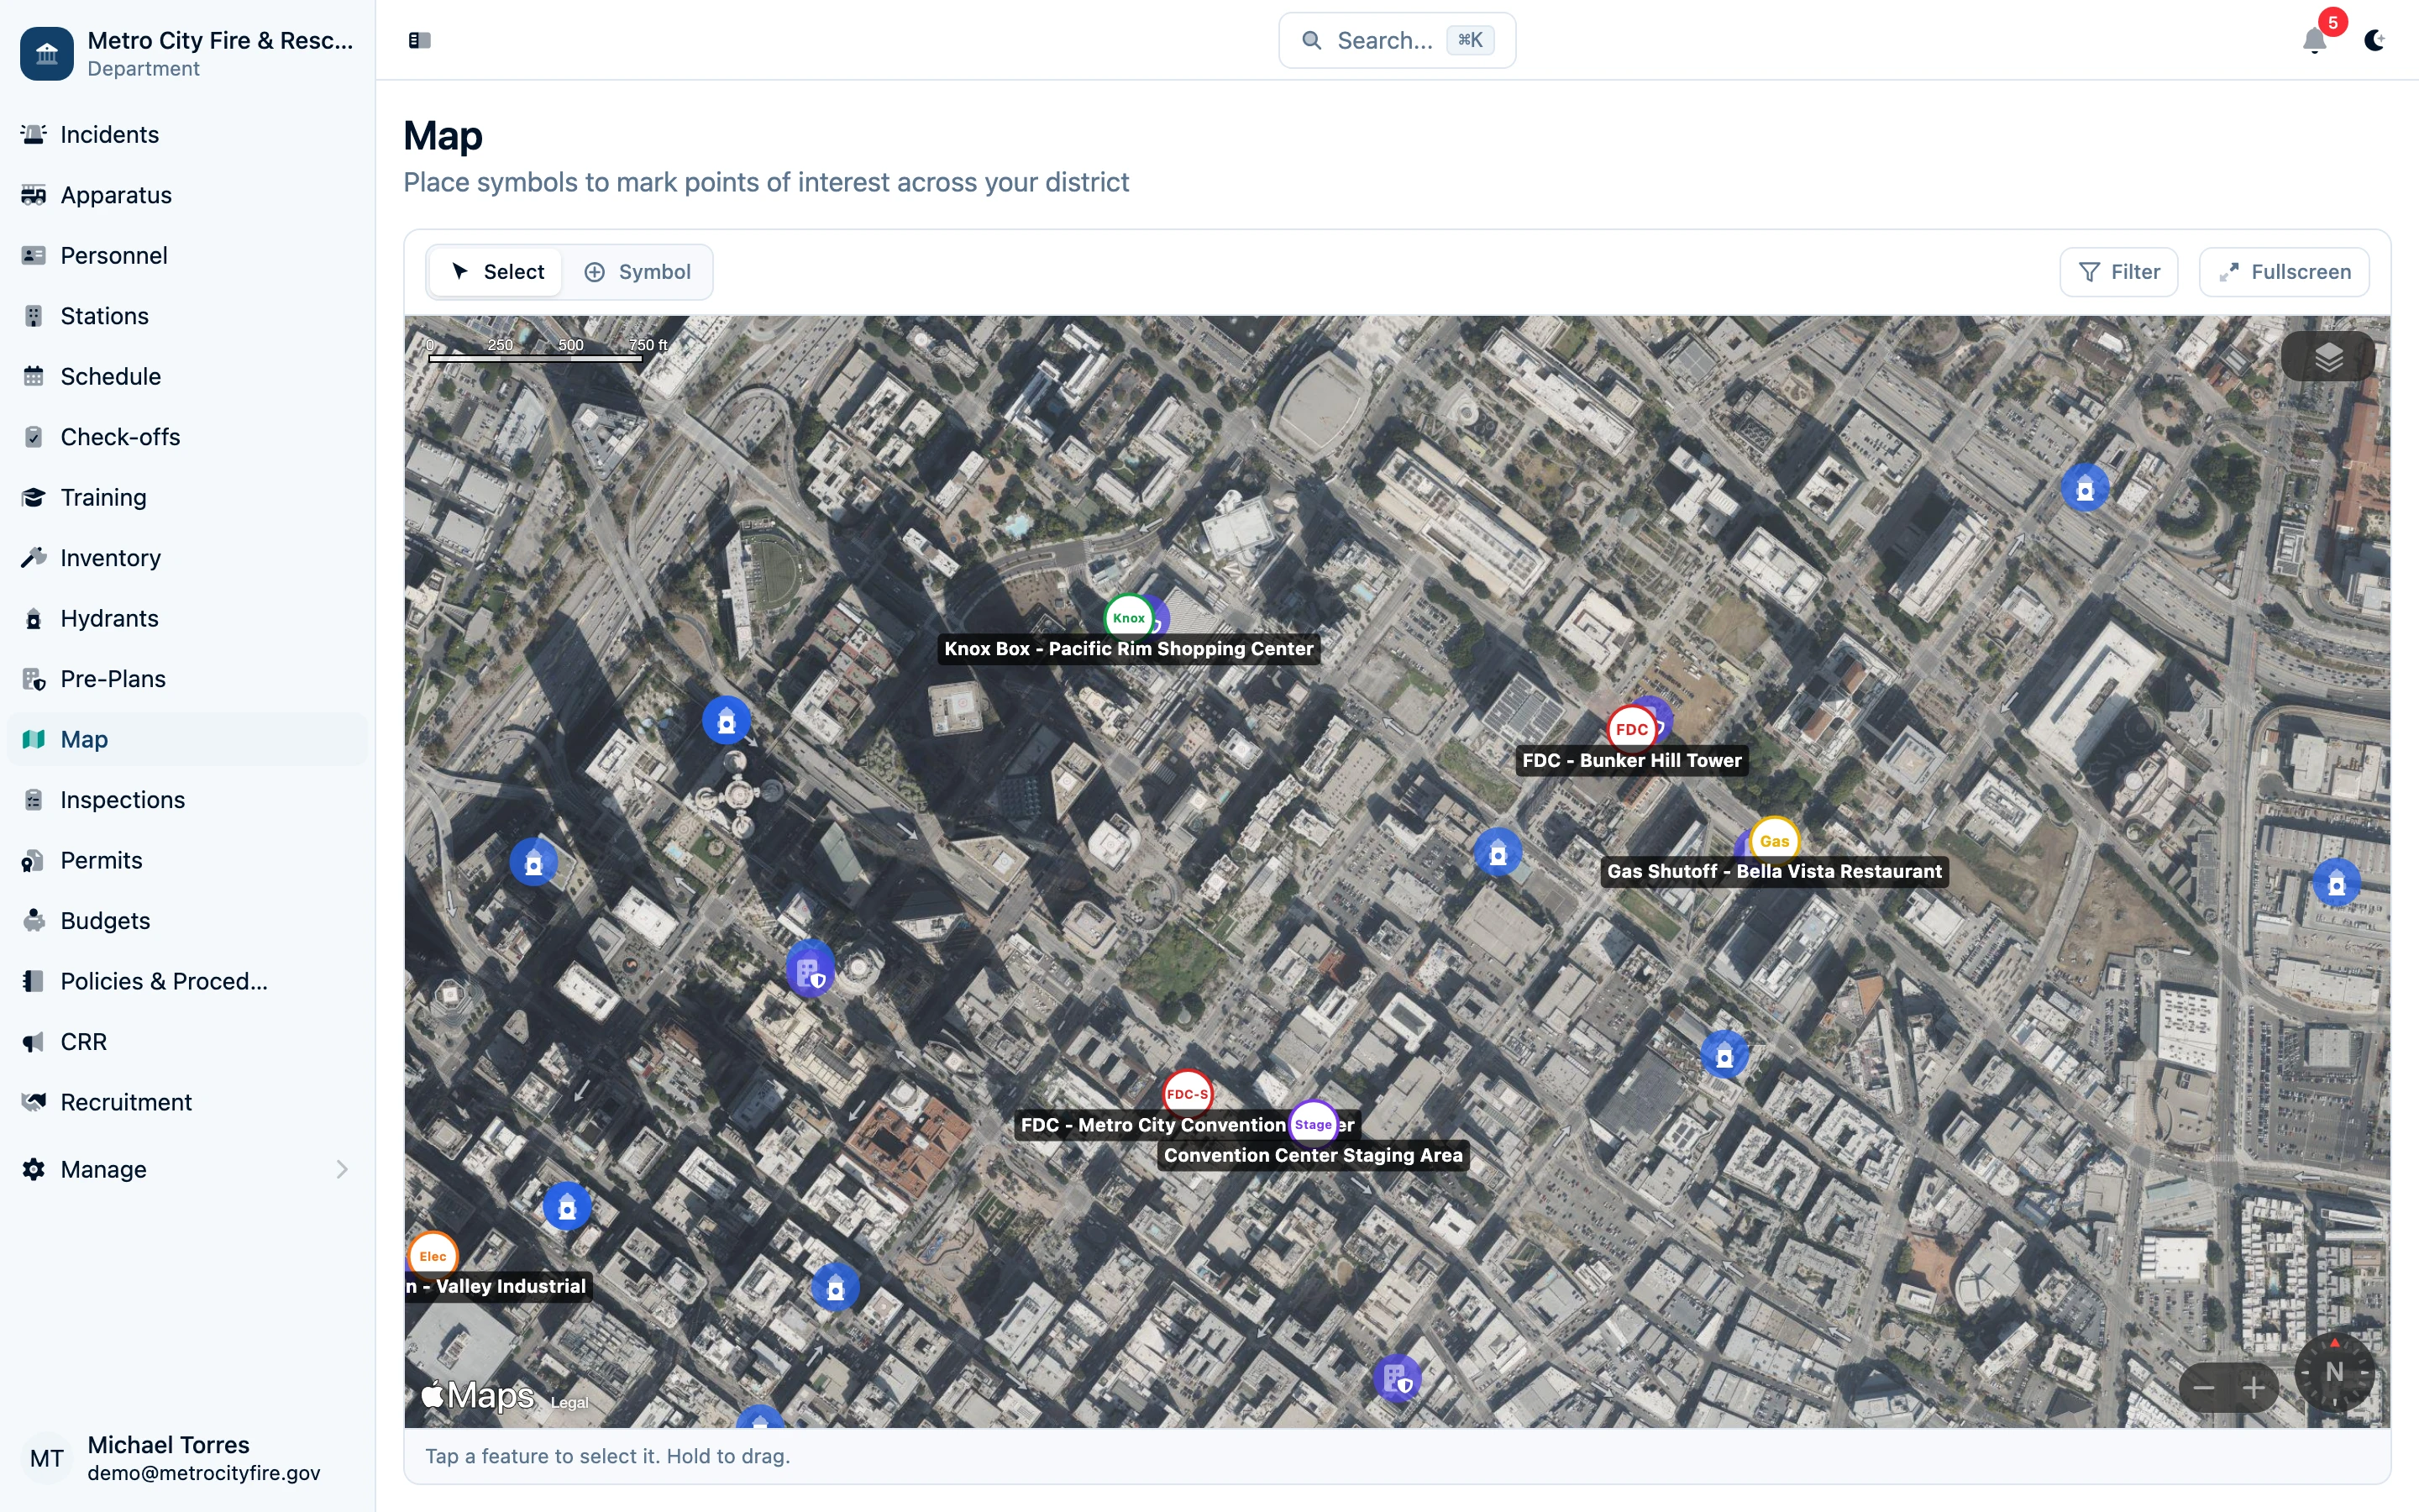The height and width of the screenshot is (1512, 2419).
Task: Click the FDC-S Convention Center marker
Action: click(1187, 1094)
